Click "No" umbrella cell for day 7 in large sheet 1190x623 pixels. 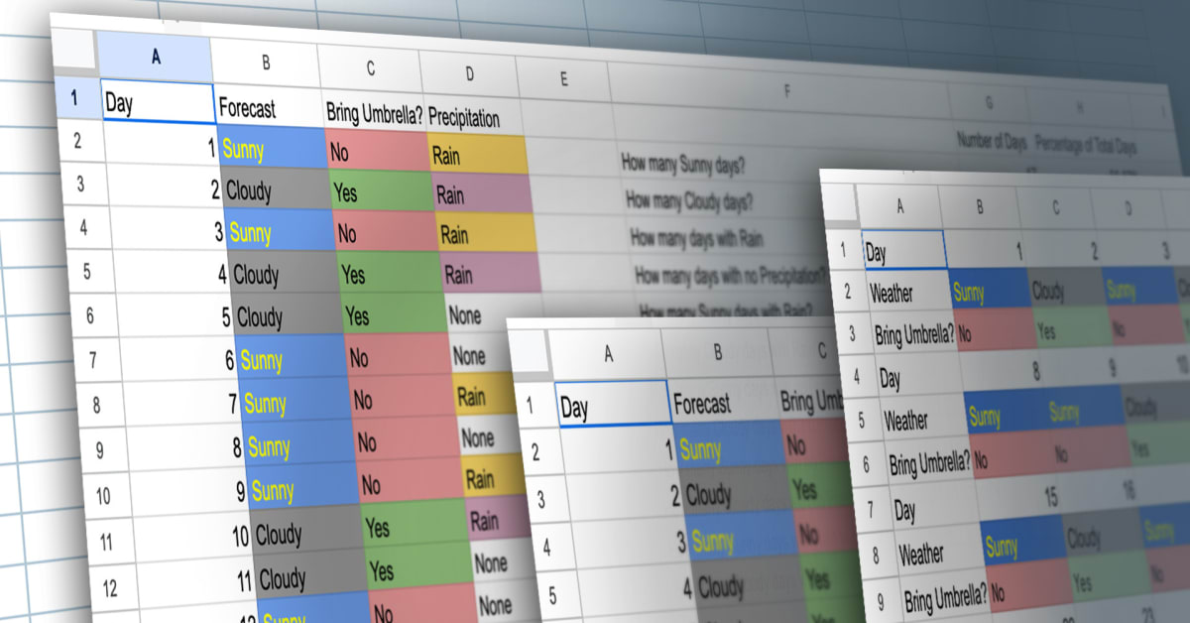coord(403,399)
